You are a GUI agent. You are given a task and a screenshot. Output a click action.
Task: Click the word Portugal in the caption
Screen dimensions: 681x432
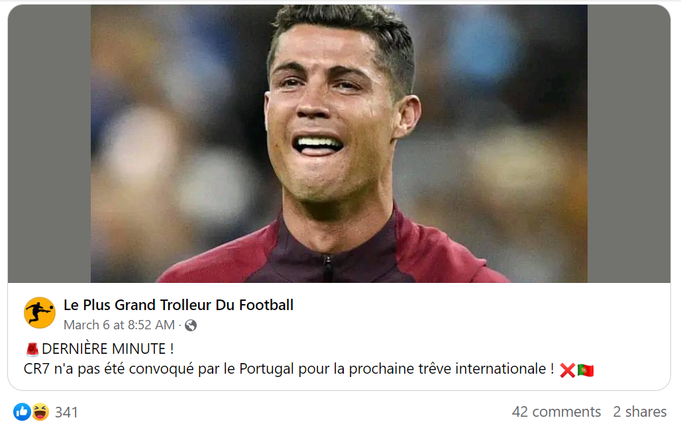267,369
